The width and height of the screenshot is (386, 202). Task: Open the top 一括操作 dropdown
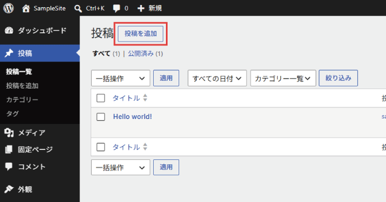tap(121, 78)
